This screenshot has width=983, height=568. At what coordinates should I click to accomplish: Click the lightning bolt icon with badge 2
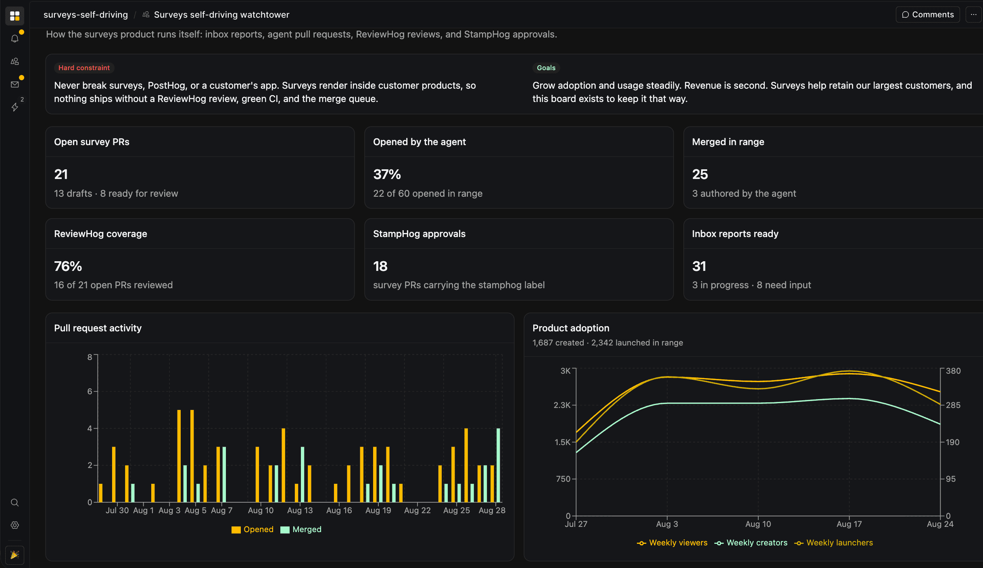(x=15, y=107)
